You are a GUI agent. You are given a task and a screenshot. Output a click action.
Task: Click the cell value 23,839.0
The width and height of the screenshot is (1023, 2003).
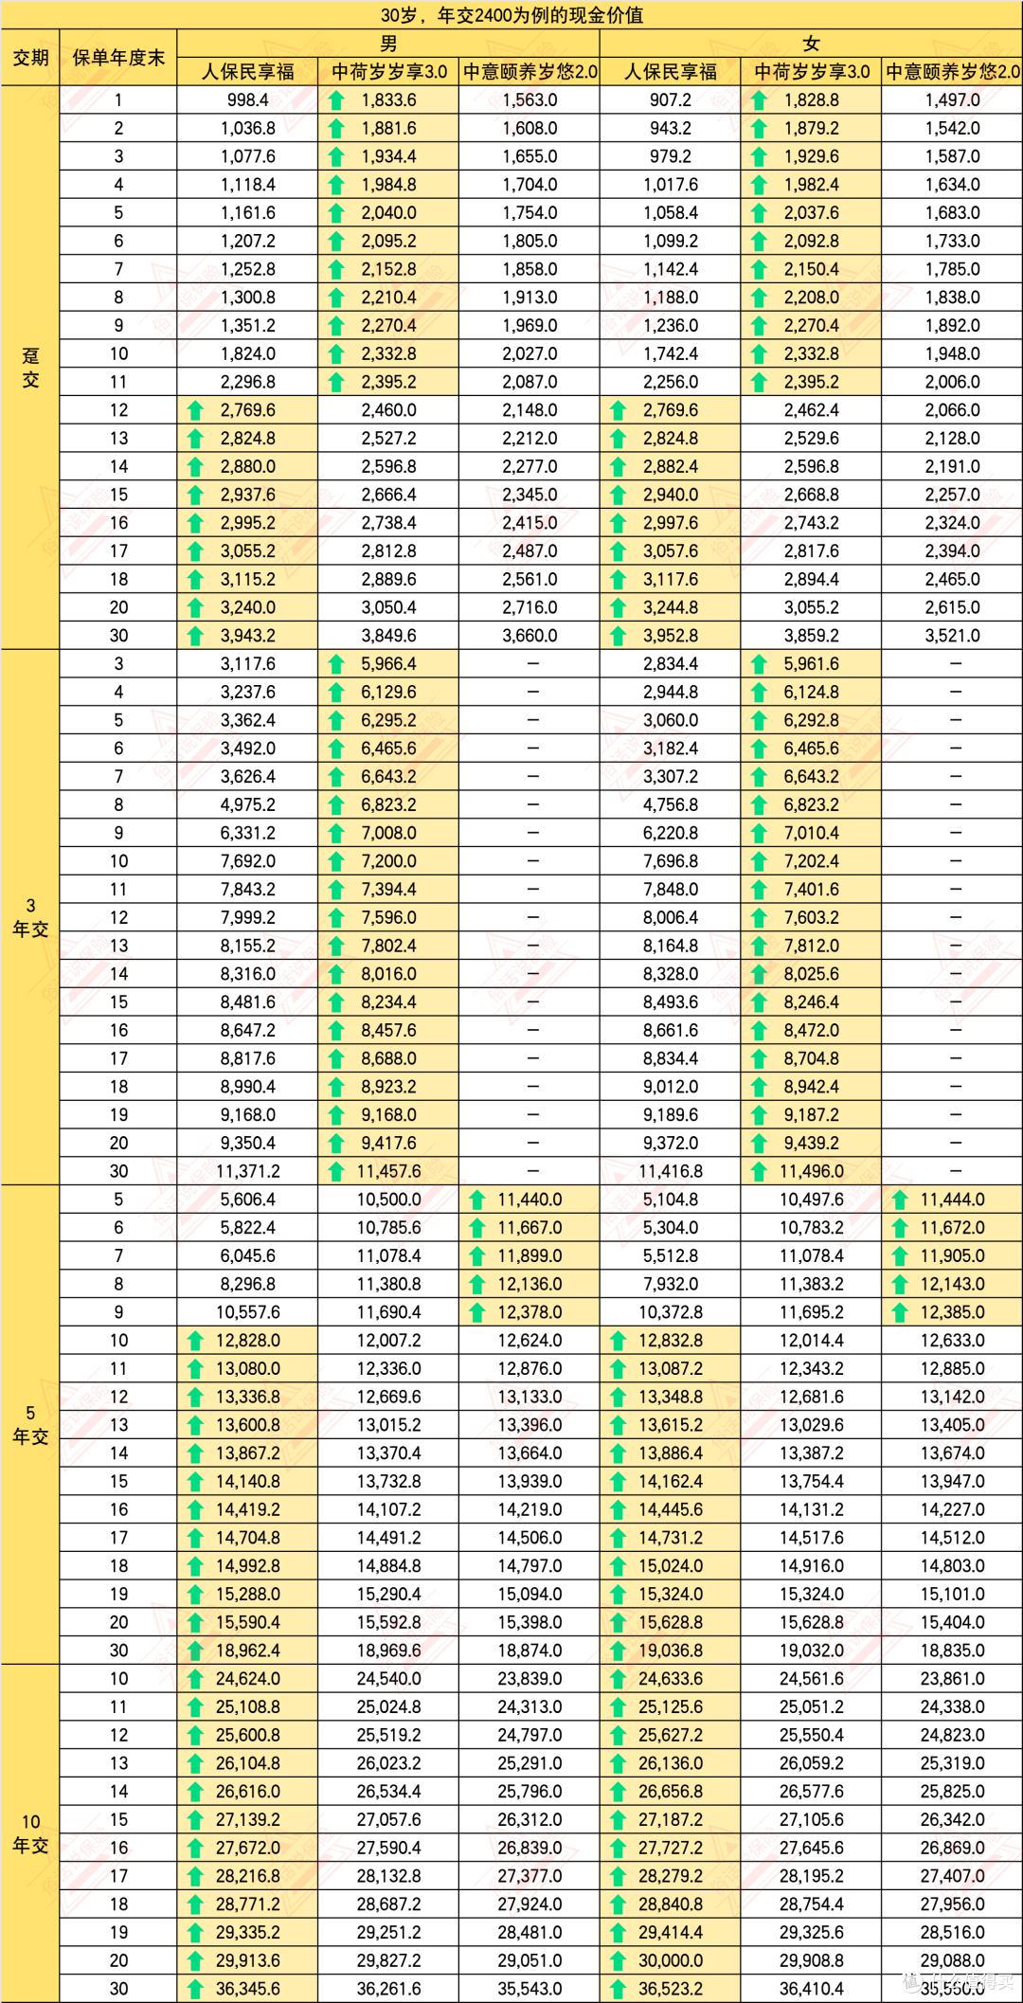[529, 1680]
